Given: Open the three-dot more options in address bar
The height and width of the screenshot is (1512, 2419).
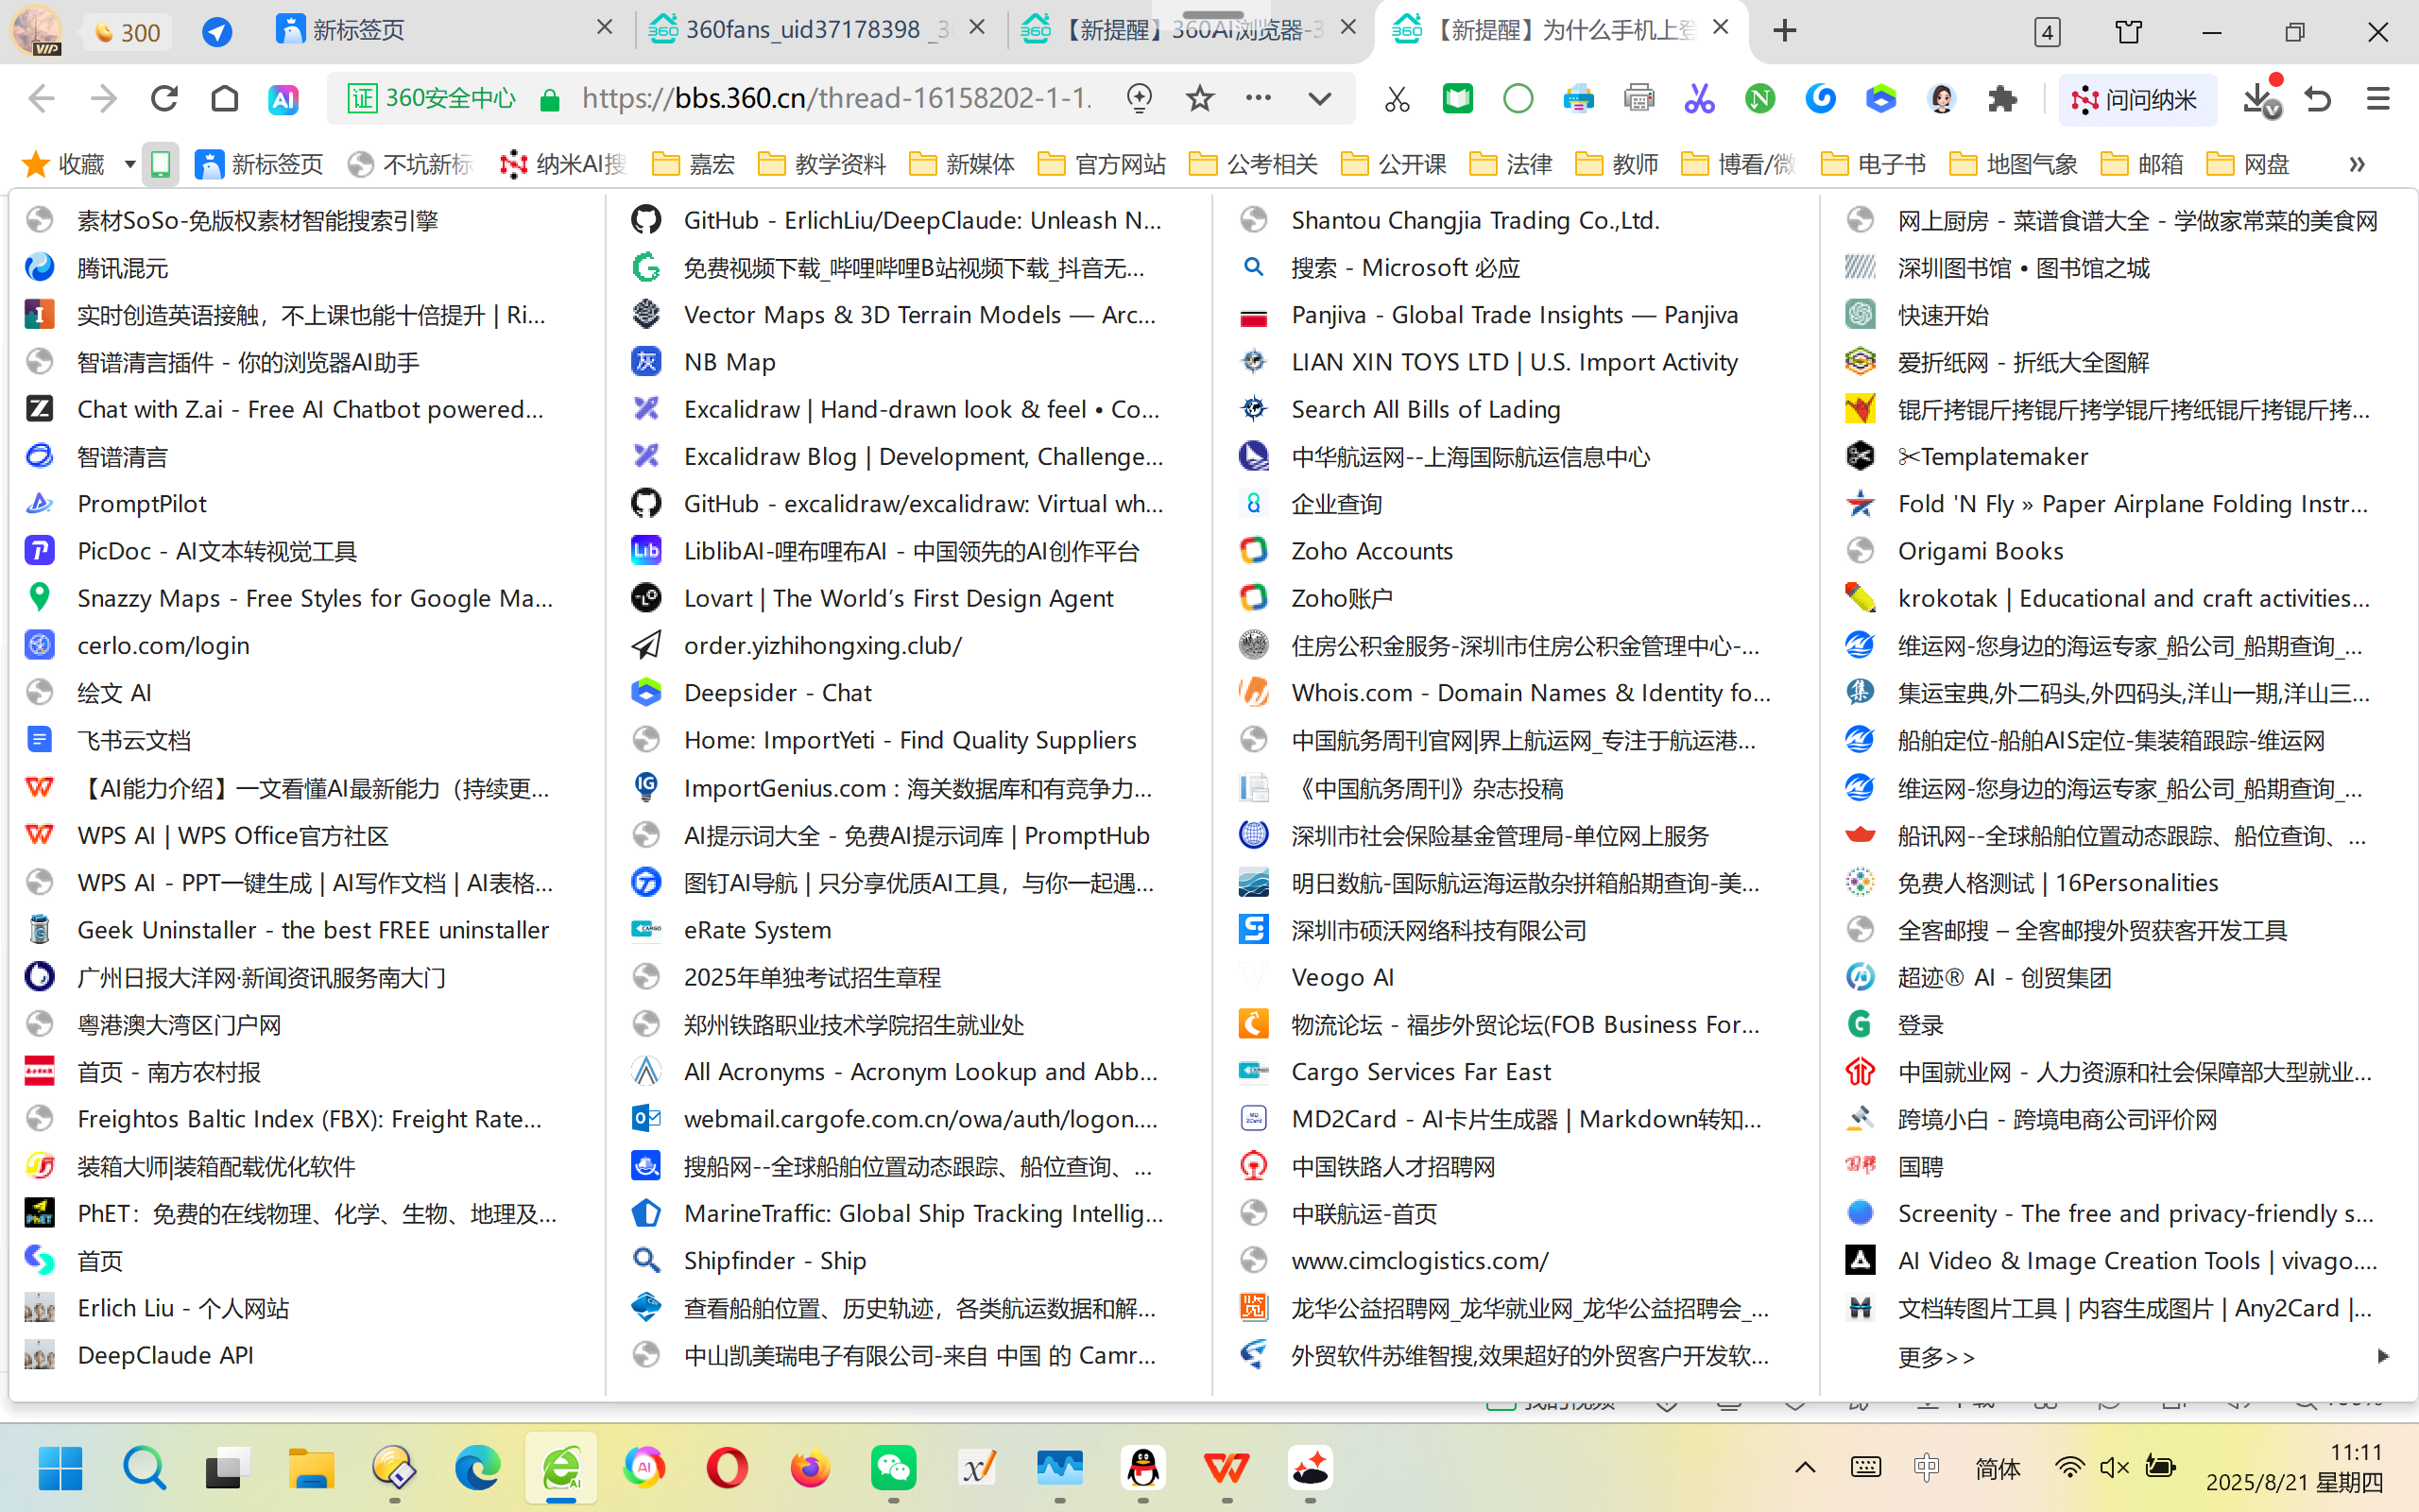Looking at the screenshot, I should click(x=1259, y=98).
